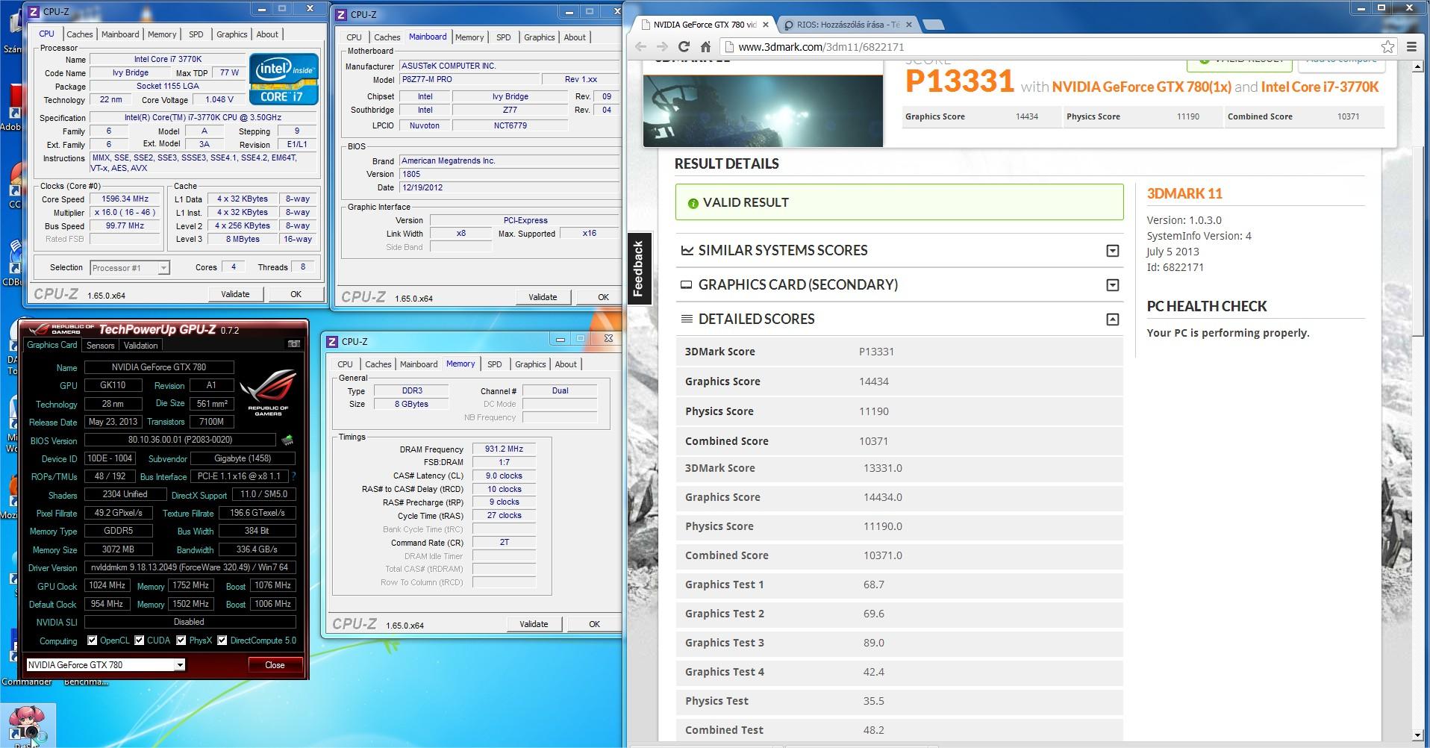Open a new Chrome tab
The image size is (1430, 748).
[933, 25]
